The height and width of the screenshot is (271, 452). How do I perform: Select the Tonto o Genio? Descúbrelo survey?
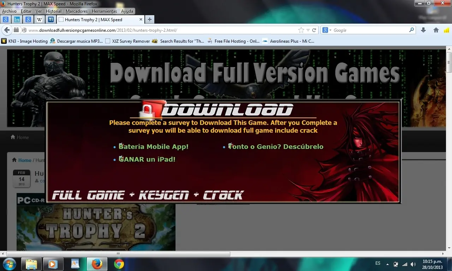tap(276, 146)
